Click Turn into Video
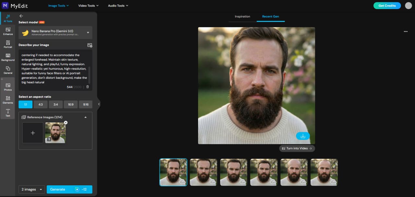The image size is (415, 197). pos(297,148)
